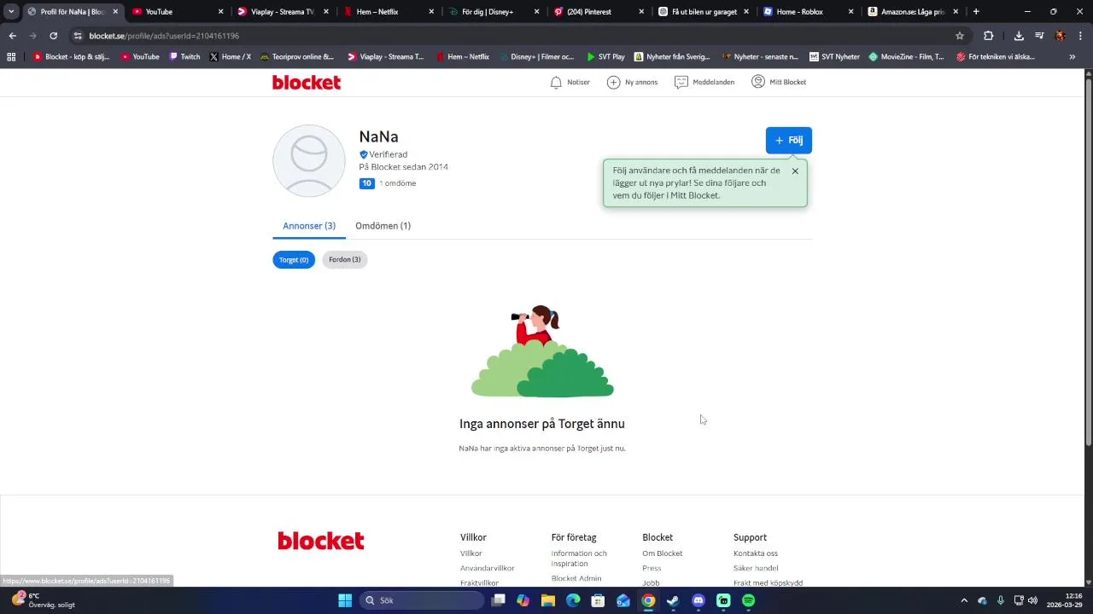Open the Windows Start menu

[x=345, y=600]
